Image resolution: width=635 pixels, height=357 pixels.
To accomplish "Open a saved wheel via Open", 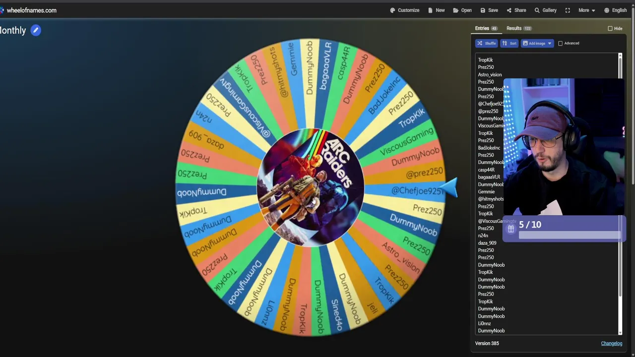I will pyautogui.click(x=462, y=10).
